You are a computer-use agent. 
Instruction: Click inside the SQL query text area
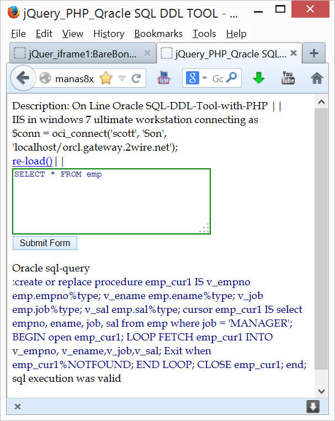(x=111, y=201)
